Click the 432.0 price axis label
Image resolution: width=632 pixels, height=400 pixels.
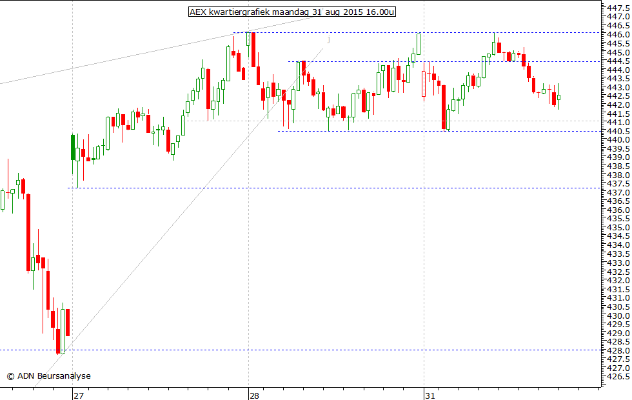[x=618, y=281]
